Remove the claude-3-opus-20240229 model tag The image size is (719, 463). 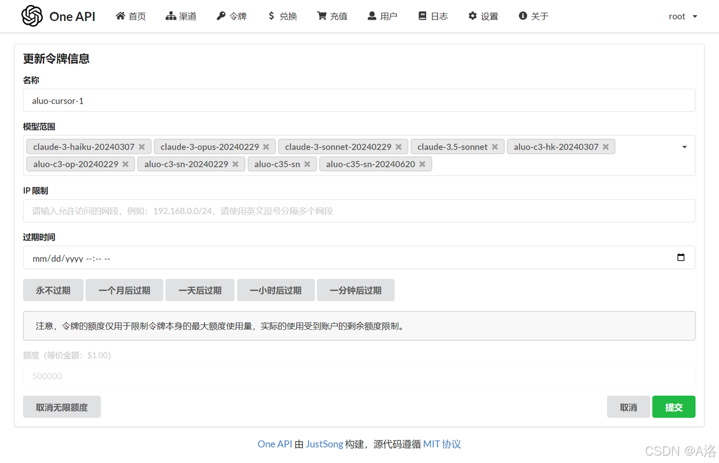pos(266,147)
